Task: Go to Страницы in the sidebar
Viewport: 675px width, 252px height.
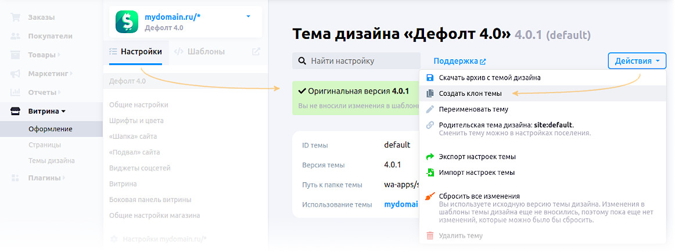Action: click(x=45, y=145)
